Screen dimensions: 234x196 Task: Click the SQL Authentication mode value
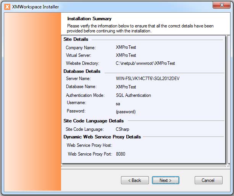coord(133,95)
